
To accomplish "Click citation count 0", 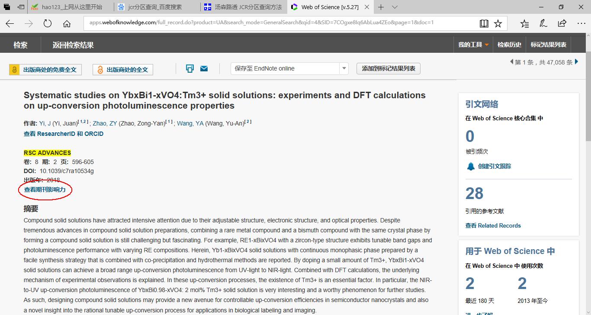I will pos(470,136).
